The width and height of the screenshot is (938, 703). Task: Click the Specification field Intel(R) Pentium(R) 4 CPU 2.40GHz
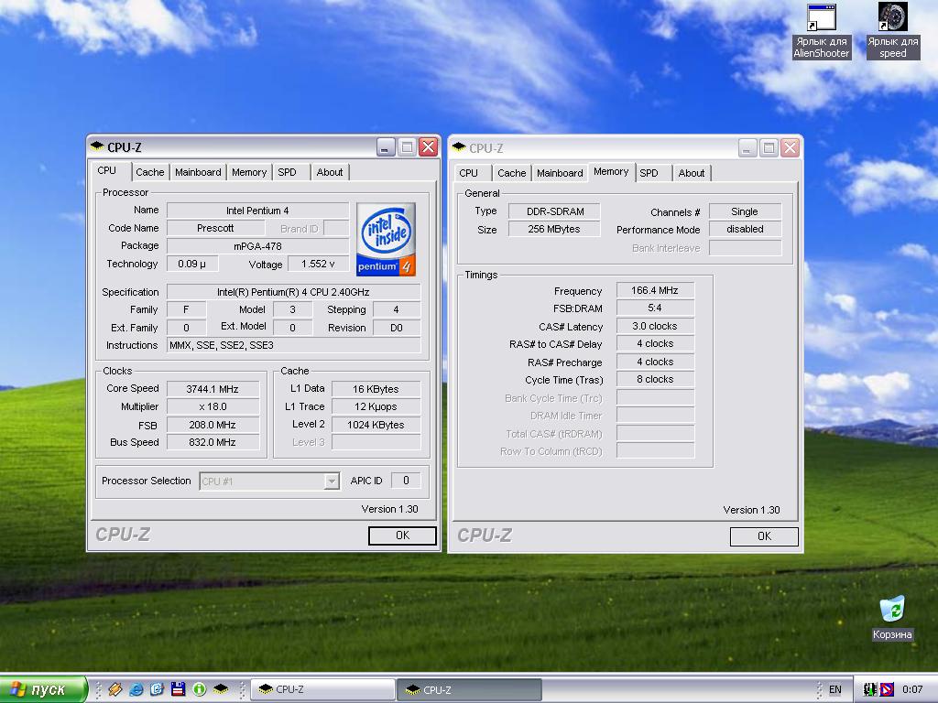coord(293,292)
